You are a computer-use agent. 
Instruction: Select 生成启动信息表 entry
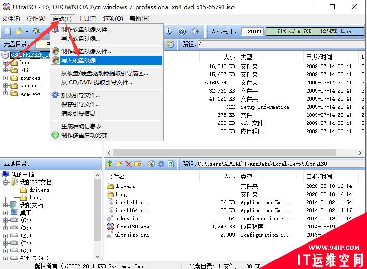(x=107, y=126)
